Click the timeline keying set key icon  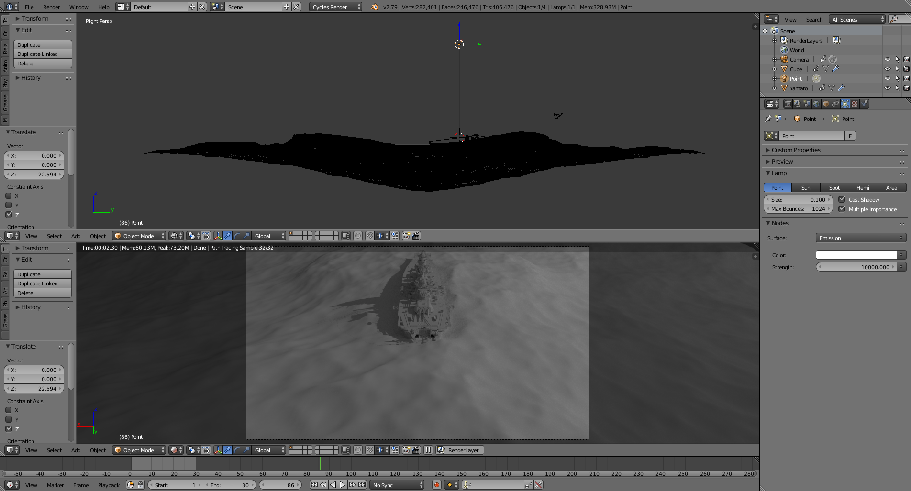click(467, 485)
